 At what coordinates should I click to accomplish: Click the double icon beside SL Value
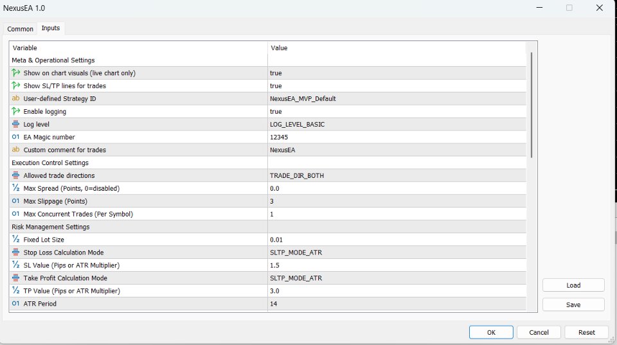tap(15, 265)
